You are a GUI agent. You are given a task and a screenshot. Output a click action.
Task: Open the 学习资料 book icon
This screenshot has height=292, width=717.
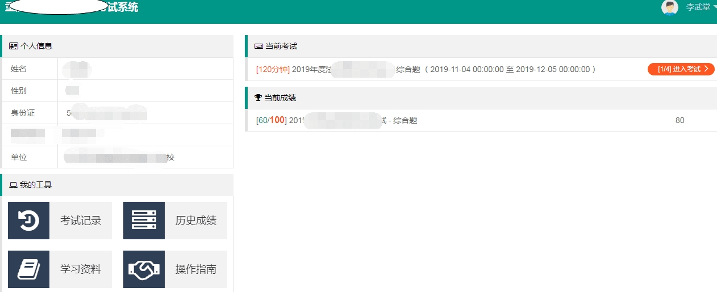tap(28, 269)
